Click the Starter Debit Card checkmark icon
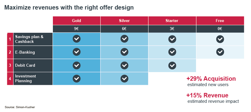The width and height of the screenshot is (251, 112). [x=172, y=65]
